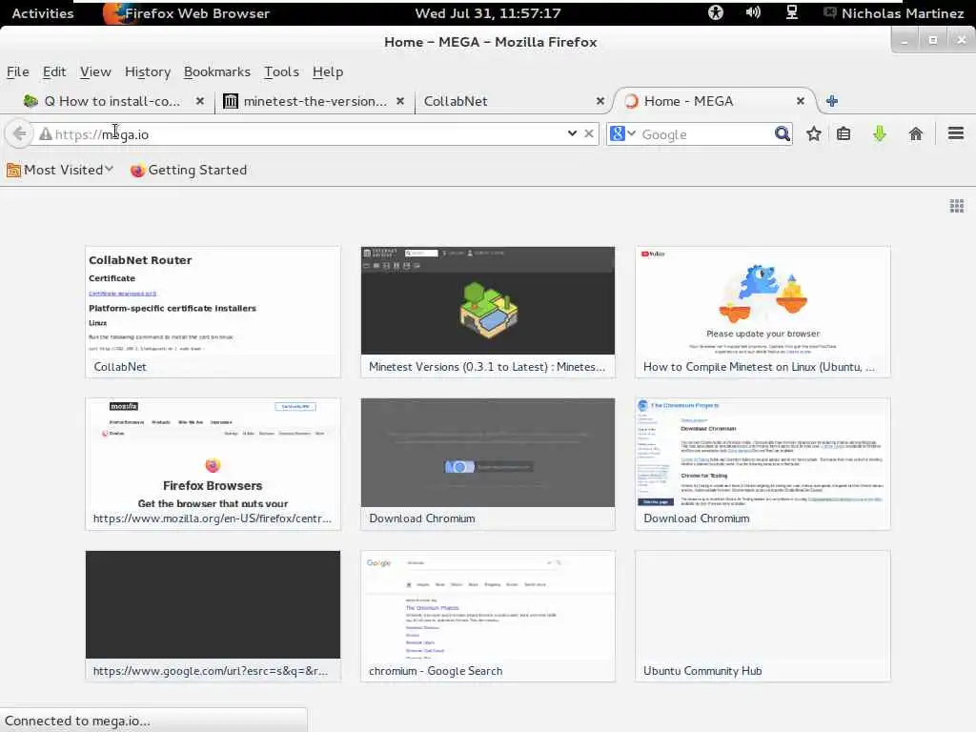Bookmark this page with the star icon
This screenshot has height=732, width=976.
click(x=814, y=133)
